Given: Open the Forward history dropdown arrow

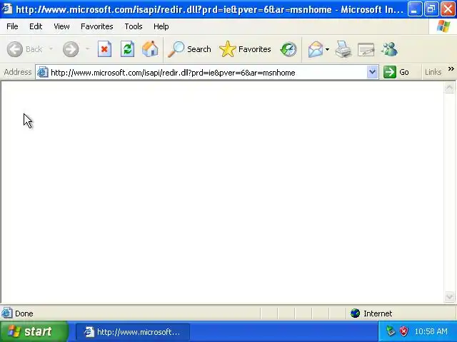Looking at the screenshot, I should click(x=87, y=49).
